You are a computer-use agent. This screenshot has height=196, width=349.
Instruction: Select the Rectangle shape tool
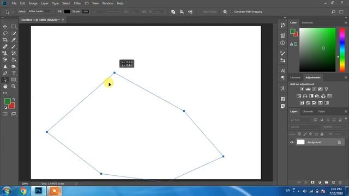[14, 80]
